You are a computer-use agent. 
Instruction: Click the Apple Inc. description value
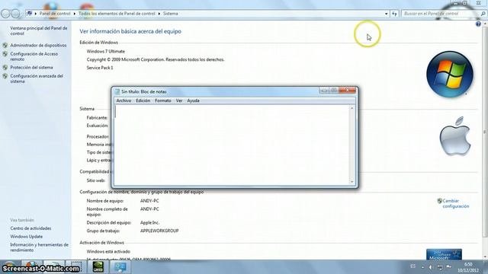149,223
